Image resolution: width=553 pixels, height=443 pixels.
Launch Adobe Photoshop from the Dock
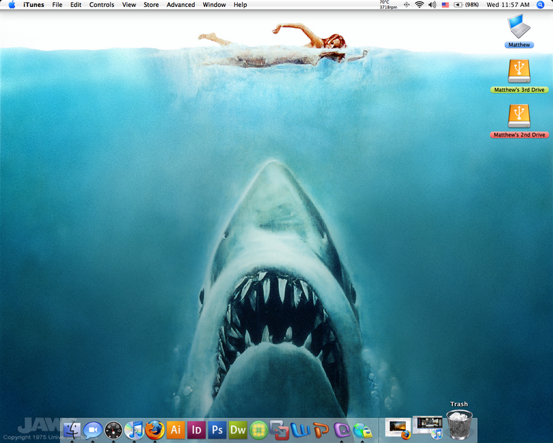217,430
